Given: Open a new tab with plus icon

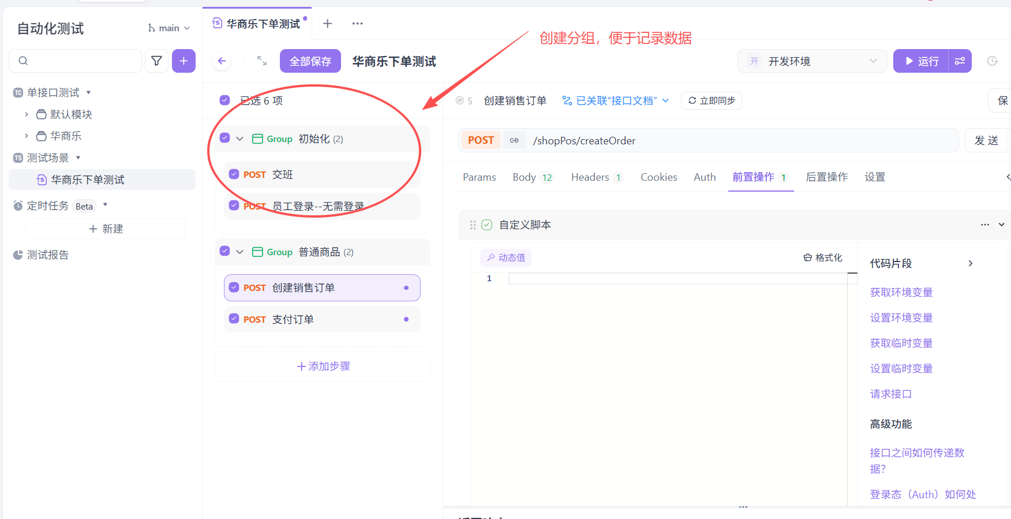Looking at the screenshot, I should point(327,24).
